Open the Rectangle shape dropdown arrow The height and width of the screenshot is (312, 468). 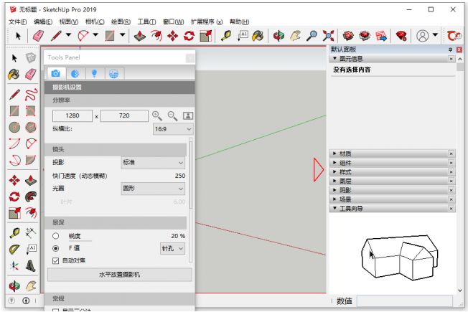click(122, 34)
